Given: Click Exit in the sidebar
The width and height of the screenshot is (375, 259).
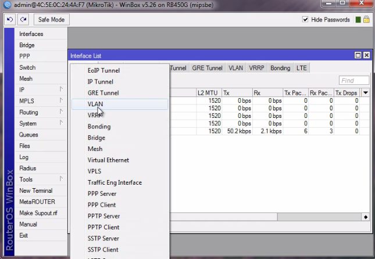Looking at the screenshot, I should [41, 235].
